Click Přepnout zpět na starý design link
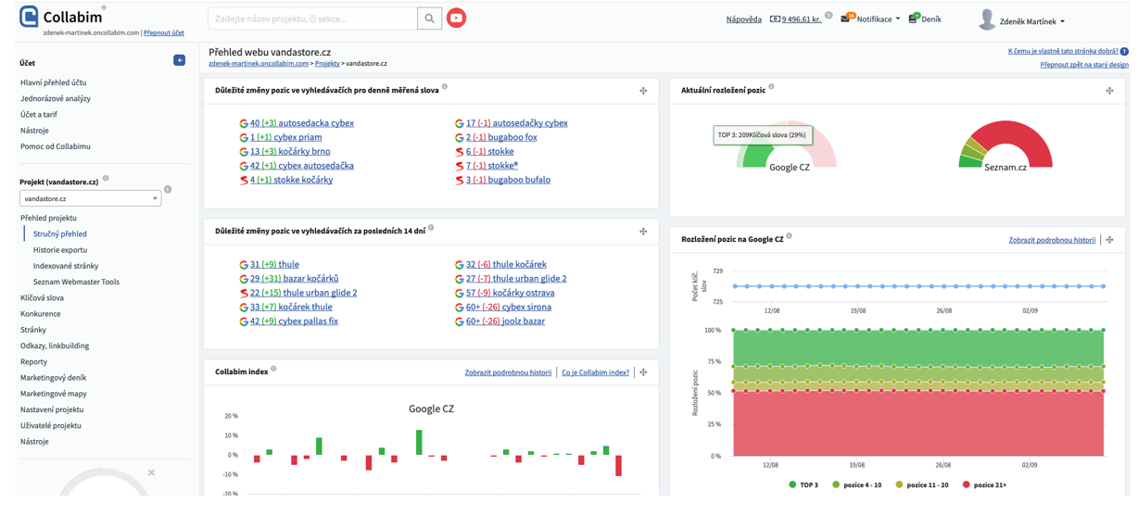The height and width of the screenshot is (516, 1138). (x=1084, y=65)
